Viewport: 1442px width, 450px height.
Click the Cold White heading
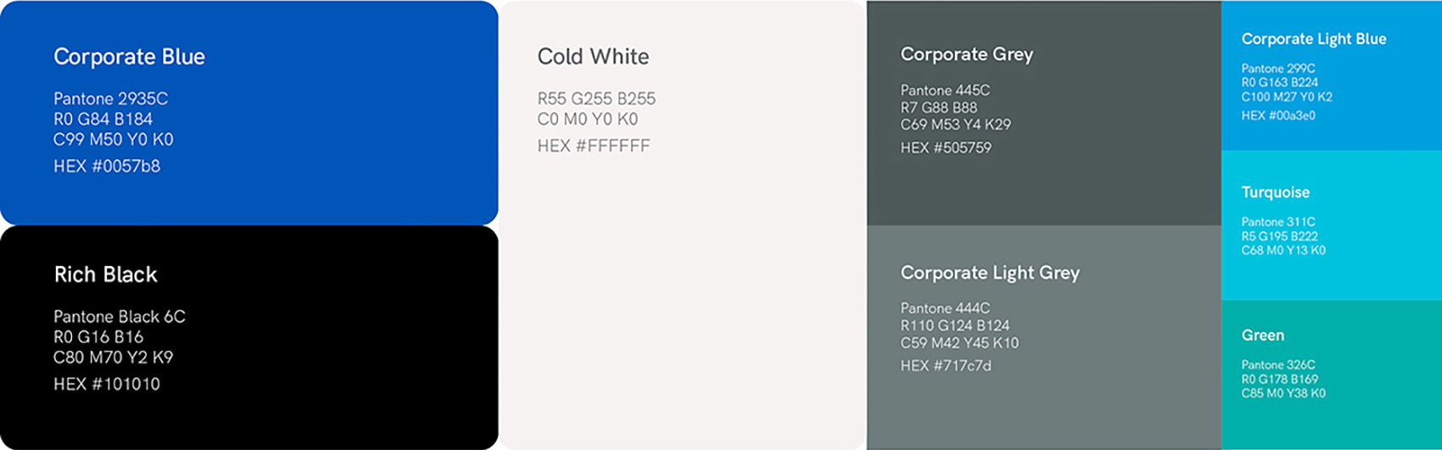tap(593, 57)
